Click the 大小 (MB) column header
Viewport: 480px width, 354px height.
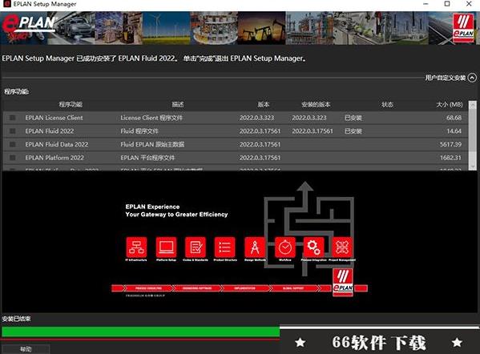click(x=450, y=105)
